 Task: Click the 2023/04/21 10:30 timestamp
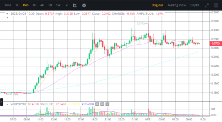pyautogui.click(x=23, y=14)
